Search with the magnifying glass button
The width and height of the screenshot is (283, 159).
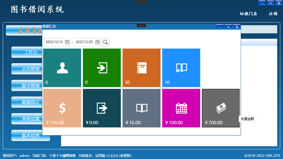click(106, 42)
